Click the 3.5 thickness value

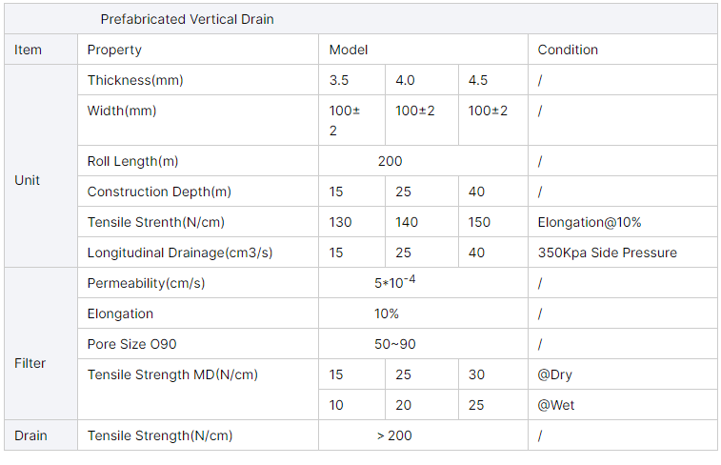(x=340, y=80)
